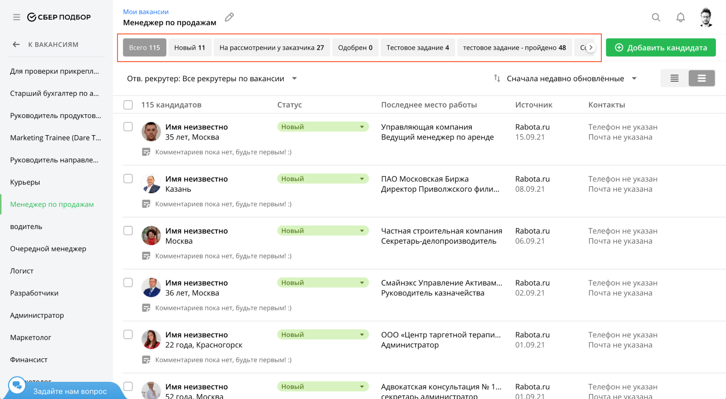Open notifications bell icon

click(x=680, y=17)
